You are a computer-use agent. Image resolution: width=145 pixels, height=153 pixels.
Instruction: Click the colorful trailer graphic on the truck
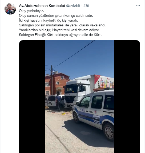coord(104,82)
